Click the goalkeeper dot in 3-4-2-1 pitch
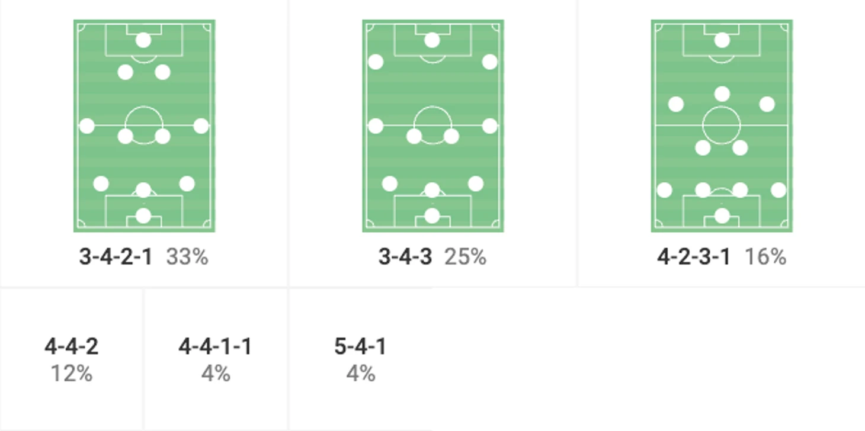This screenshot has height=431, width=865. tap(143, 215)
